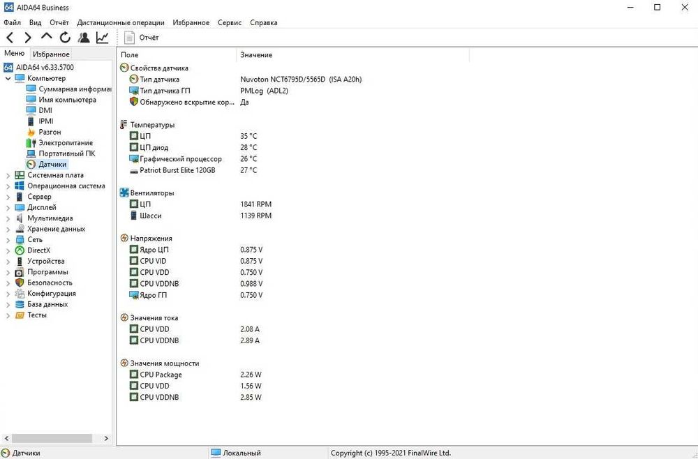Go back with the left arrow toolbar icon
The image size is (698, 459).
pos(10,38)
